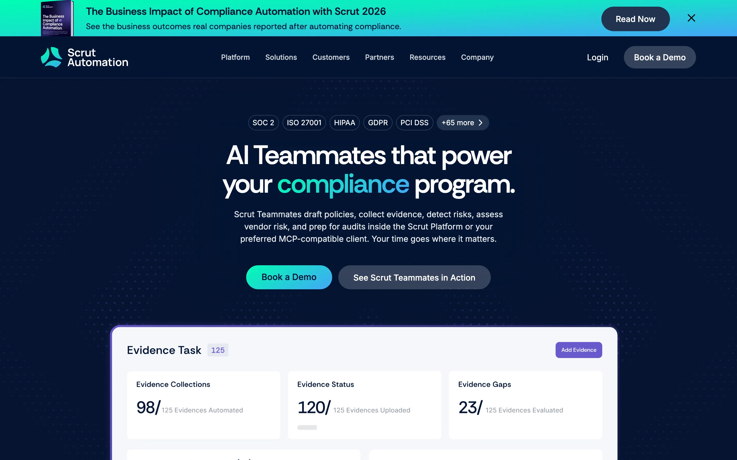Click the 120/ value in Evidence Status
Image resolution: width=737 pixels, height=460 pixels.
pyautogui.click(x=314, y=407)
